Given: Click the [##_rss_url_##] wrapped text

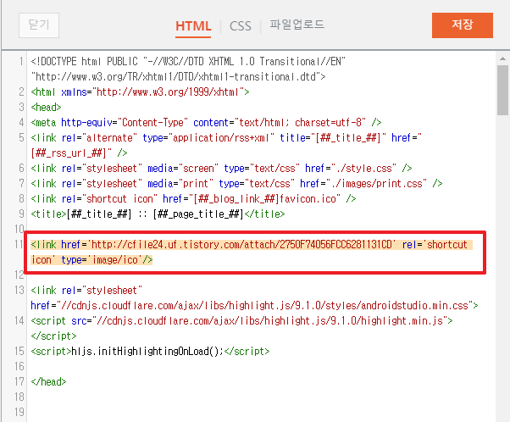Looking at the screenshot, I should [x=71, y=153].
